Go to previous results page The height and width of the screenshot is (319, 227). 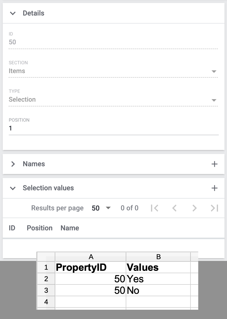174,208
